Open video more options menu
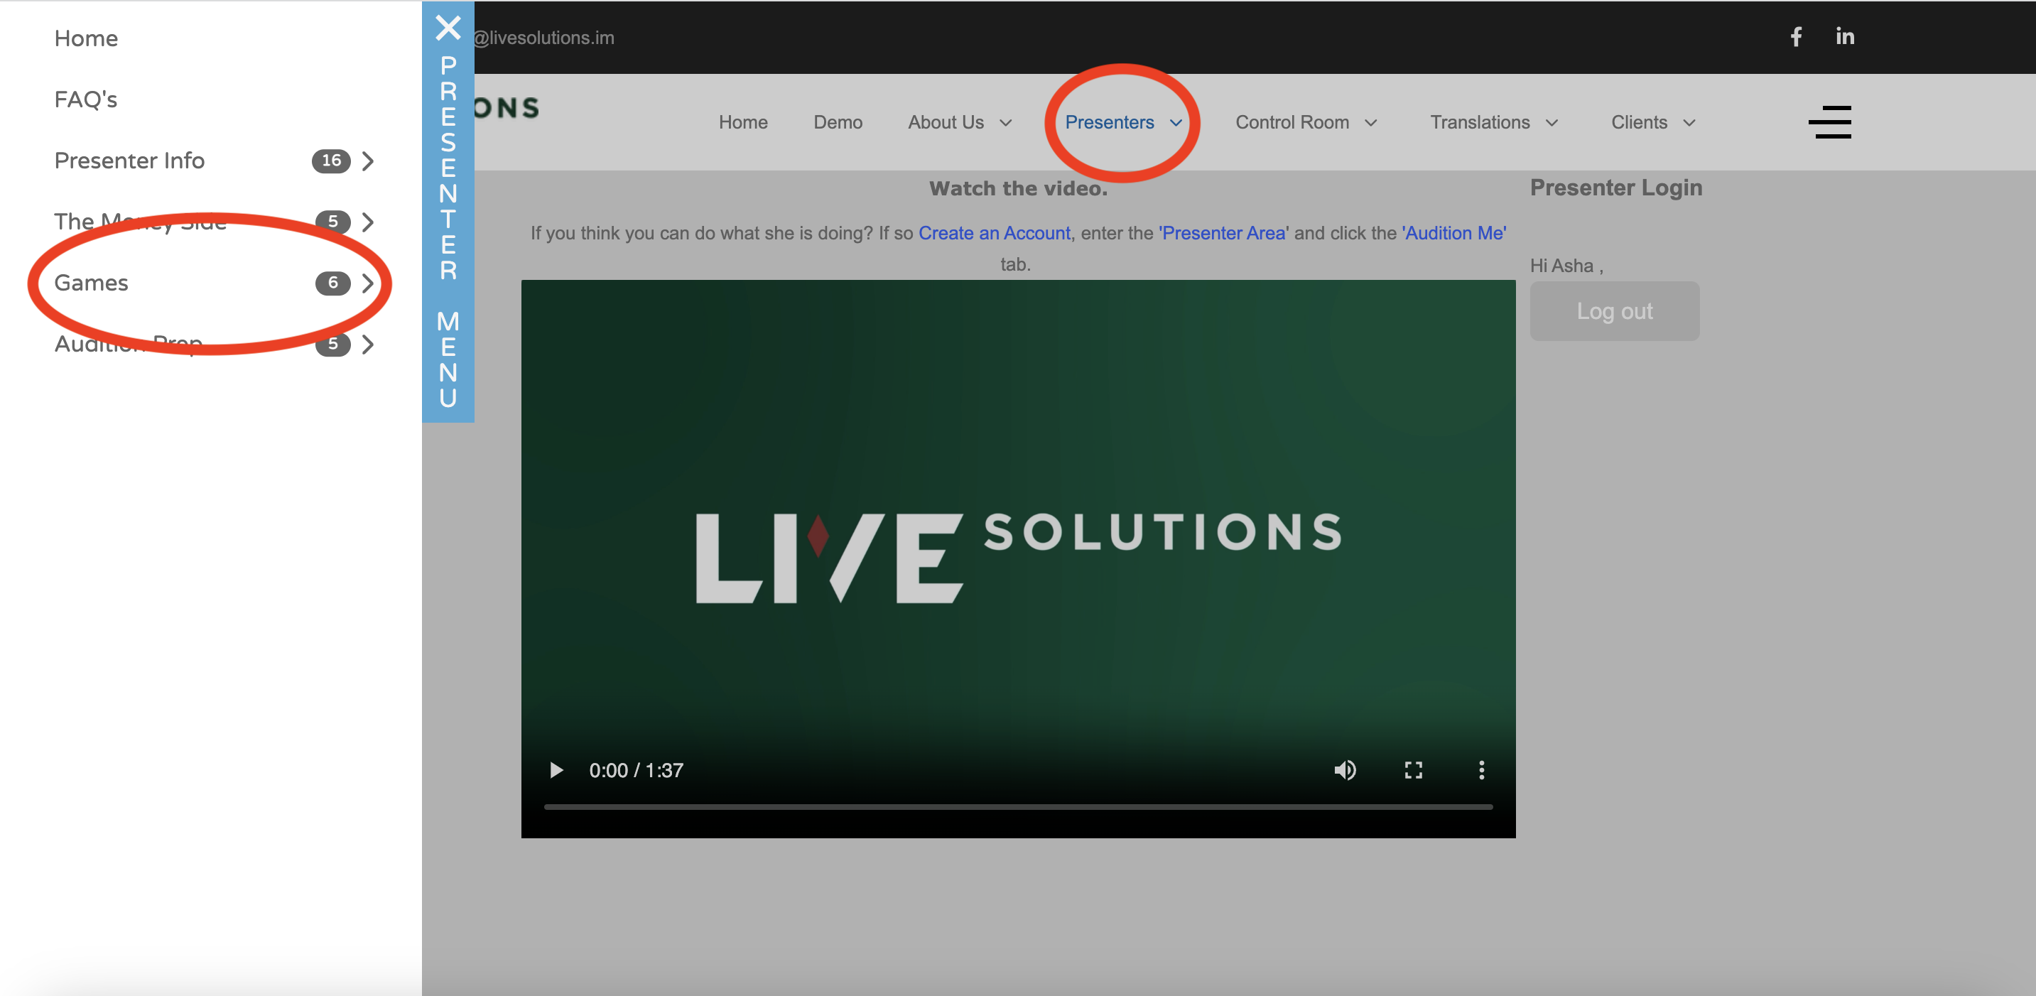2036x996 pixels. coord(1481,770)
